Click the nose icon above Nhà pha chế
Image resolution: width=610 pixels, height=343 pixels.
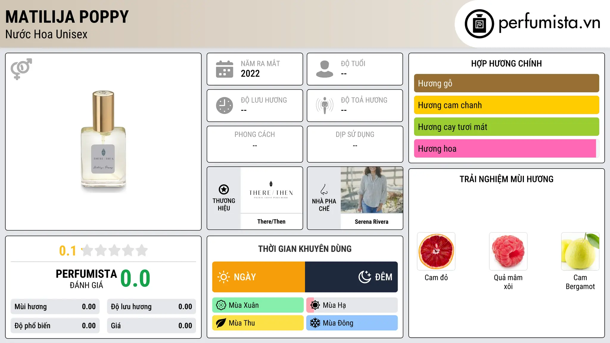[324, 189]
